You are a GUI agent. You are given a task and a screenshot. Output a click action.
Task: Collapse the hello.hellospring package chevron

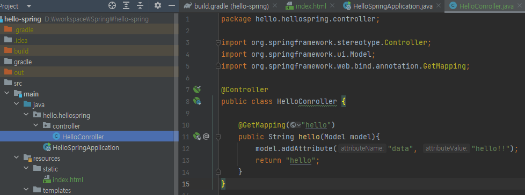click(26, 115)
